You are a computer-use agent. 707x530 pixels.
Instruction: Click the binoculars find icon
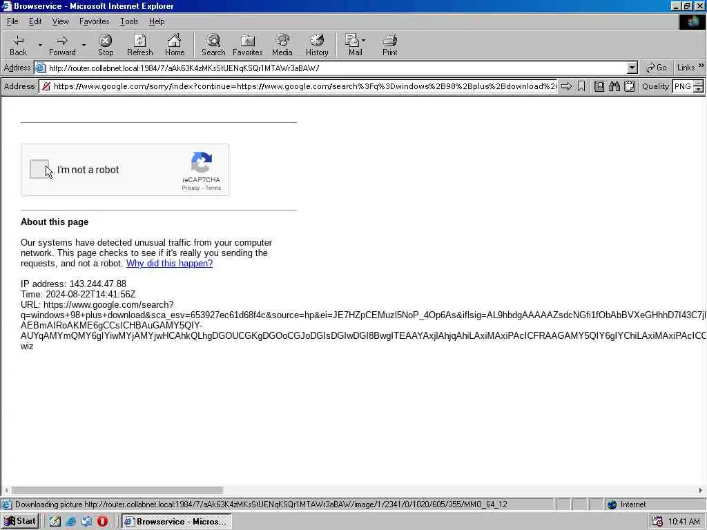point(614,86)
